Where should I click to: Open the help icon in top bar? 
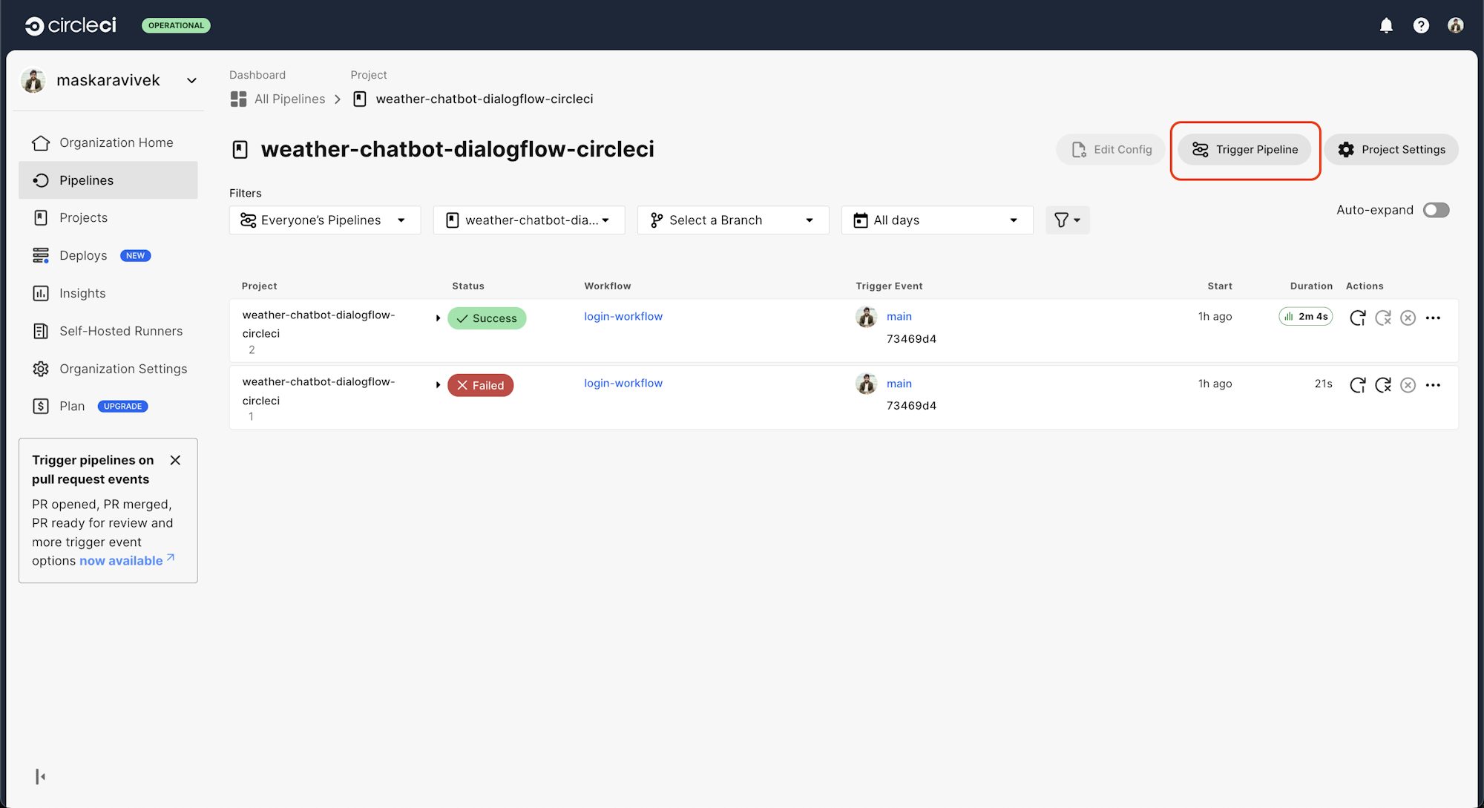pyautogui.click(x=1421, y=24)
